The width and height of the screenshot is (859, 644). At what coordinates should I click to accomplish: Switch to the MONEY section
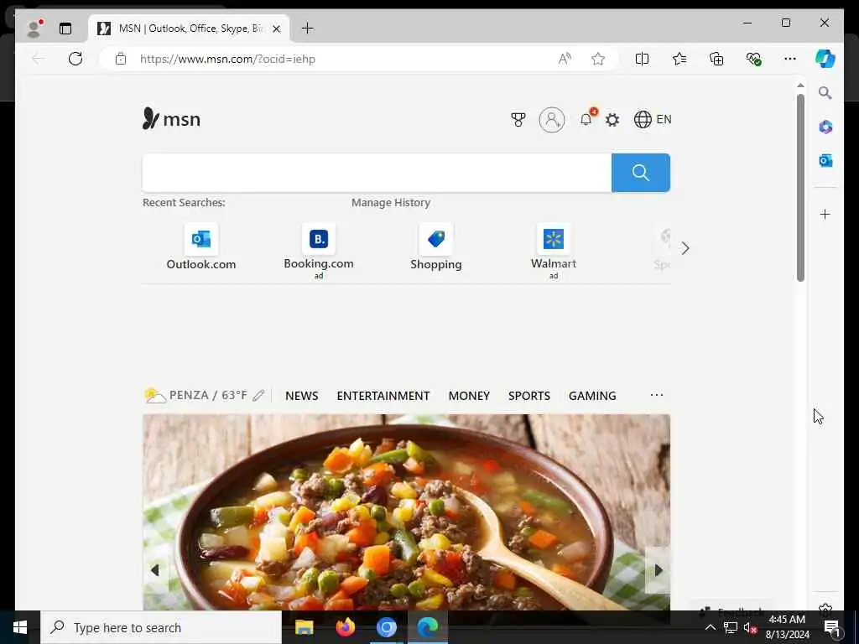click(469, 396)
